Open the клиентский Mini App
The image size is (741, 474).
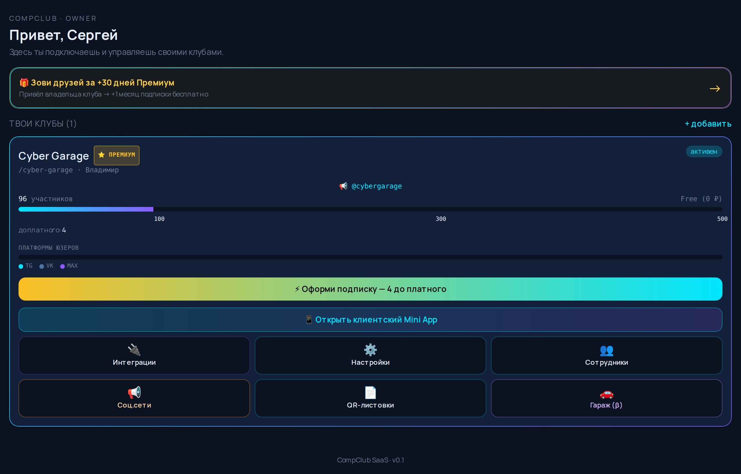370,320
